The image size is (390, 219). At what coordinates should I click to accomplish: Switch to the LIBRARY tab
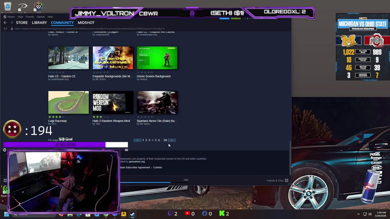tap(39, 23)
